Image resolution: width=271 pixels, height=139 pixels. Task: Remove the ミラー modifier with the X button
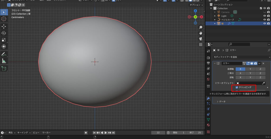[x=263, y=63]
